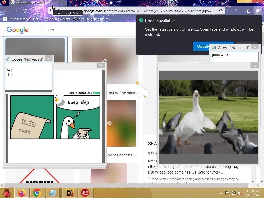Open the Firefox hamburger menu
This screenshot has height=198, width=264.
point(258,11)
